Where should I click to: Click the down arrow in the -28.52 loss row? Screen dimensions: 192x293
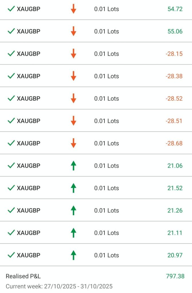pos(74,98)
